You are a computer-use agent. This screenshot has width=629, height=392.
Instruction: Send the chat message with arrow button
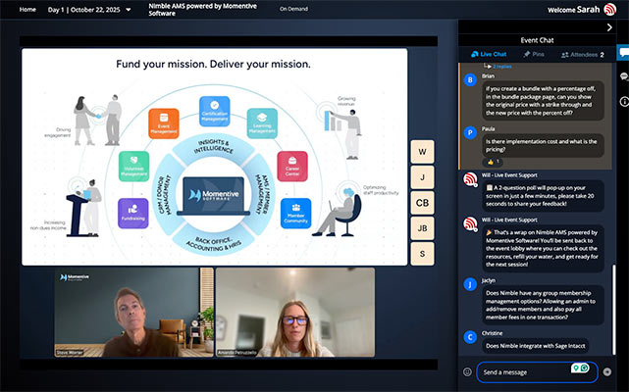(607, 372)
